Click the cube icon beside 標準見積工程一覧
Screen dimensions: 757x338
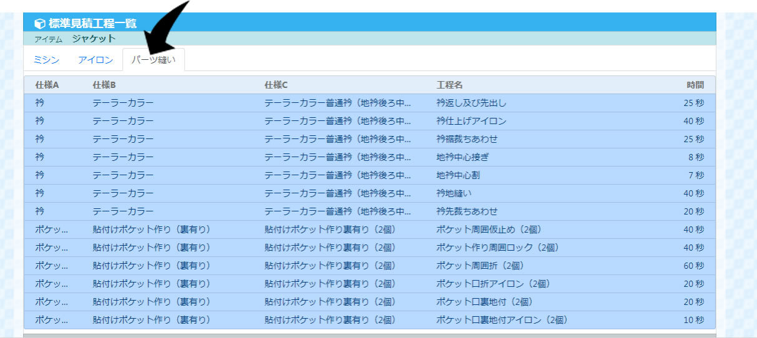[x=39, y=24]
